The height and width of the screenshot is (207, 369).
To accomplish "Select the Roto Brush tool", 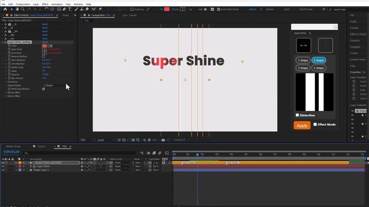I will click(x=94, y=9).
